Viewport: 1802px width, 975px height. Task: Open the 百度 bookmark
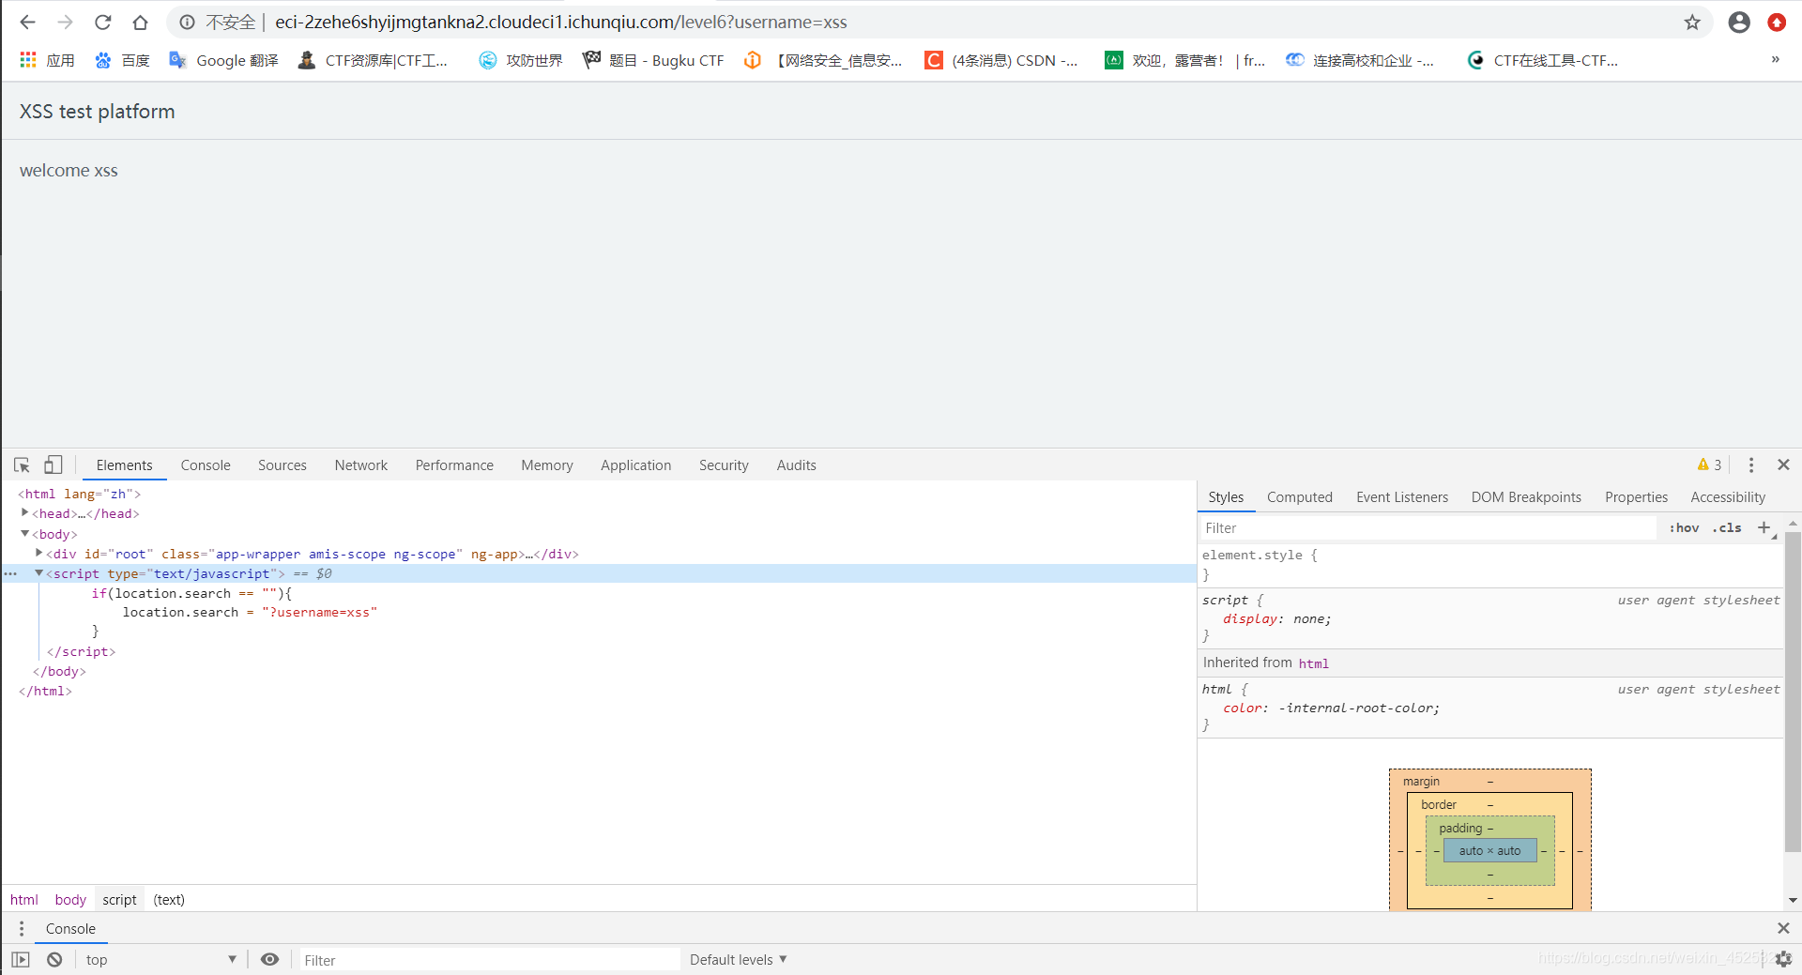pyautogui.click(x=122, y=60)
